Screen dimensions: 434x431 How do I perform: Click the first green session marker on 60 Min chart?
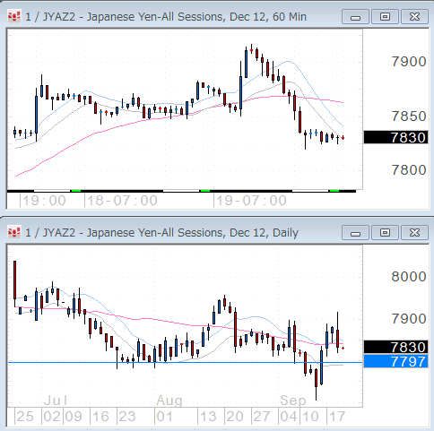[x=76, y=191]
